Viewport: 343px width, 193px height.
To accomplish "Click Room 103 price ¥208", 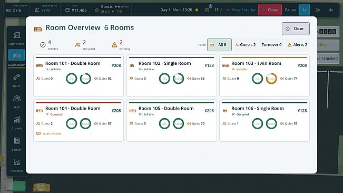I will tap(302, 65).
